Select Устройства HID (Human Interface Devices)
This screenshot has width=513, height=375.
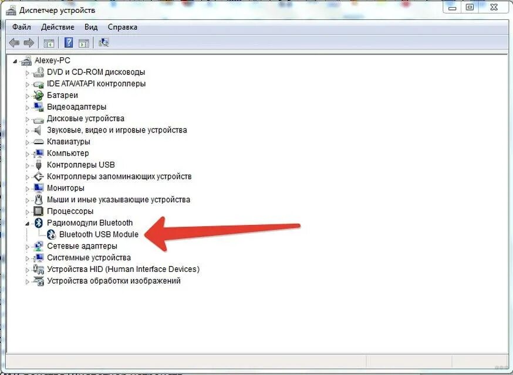pyautogui.click(x=123, y=269)
